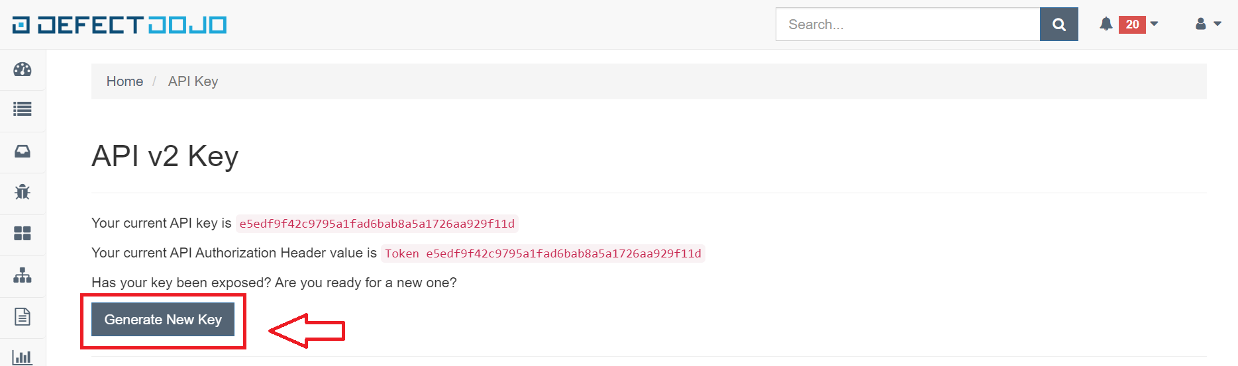Screen dimensions: 1238x366
Task: Open the Endpoints sitemap icon in sidebar
Action: pos(23,275)
